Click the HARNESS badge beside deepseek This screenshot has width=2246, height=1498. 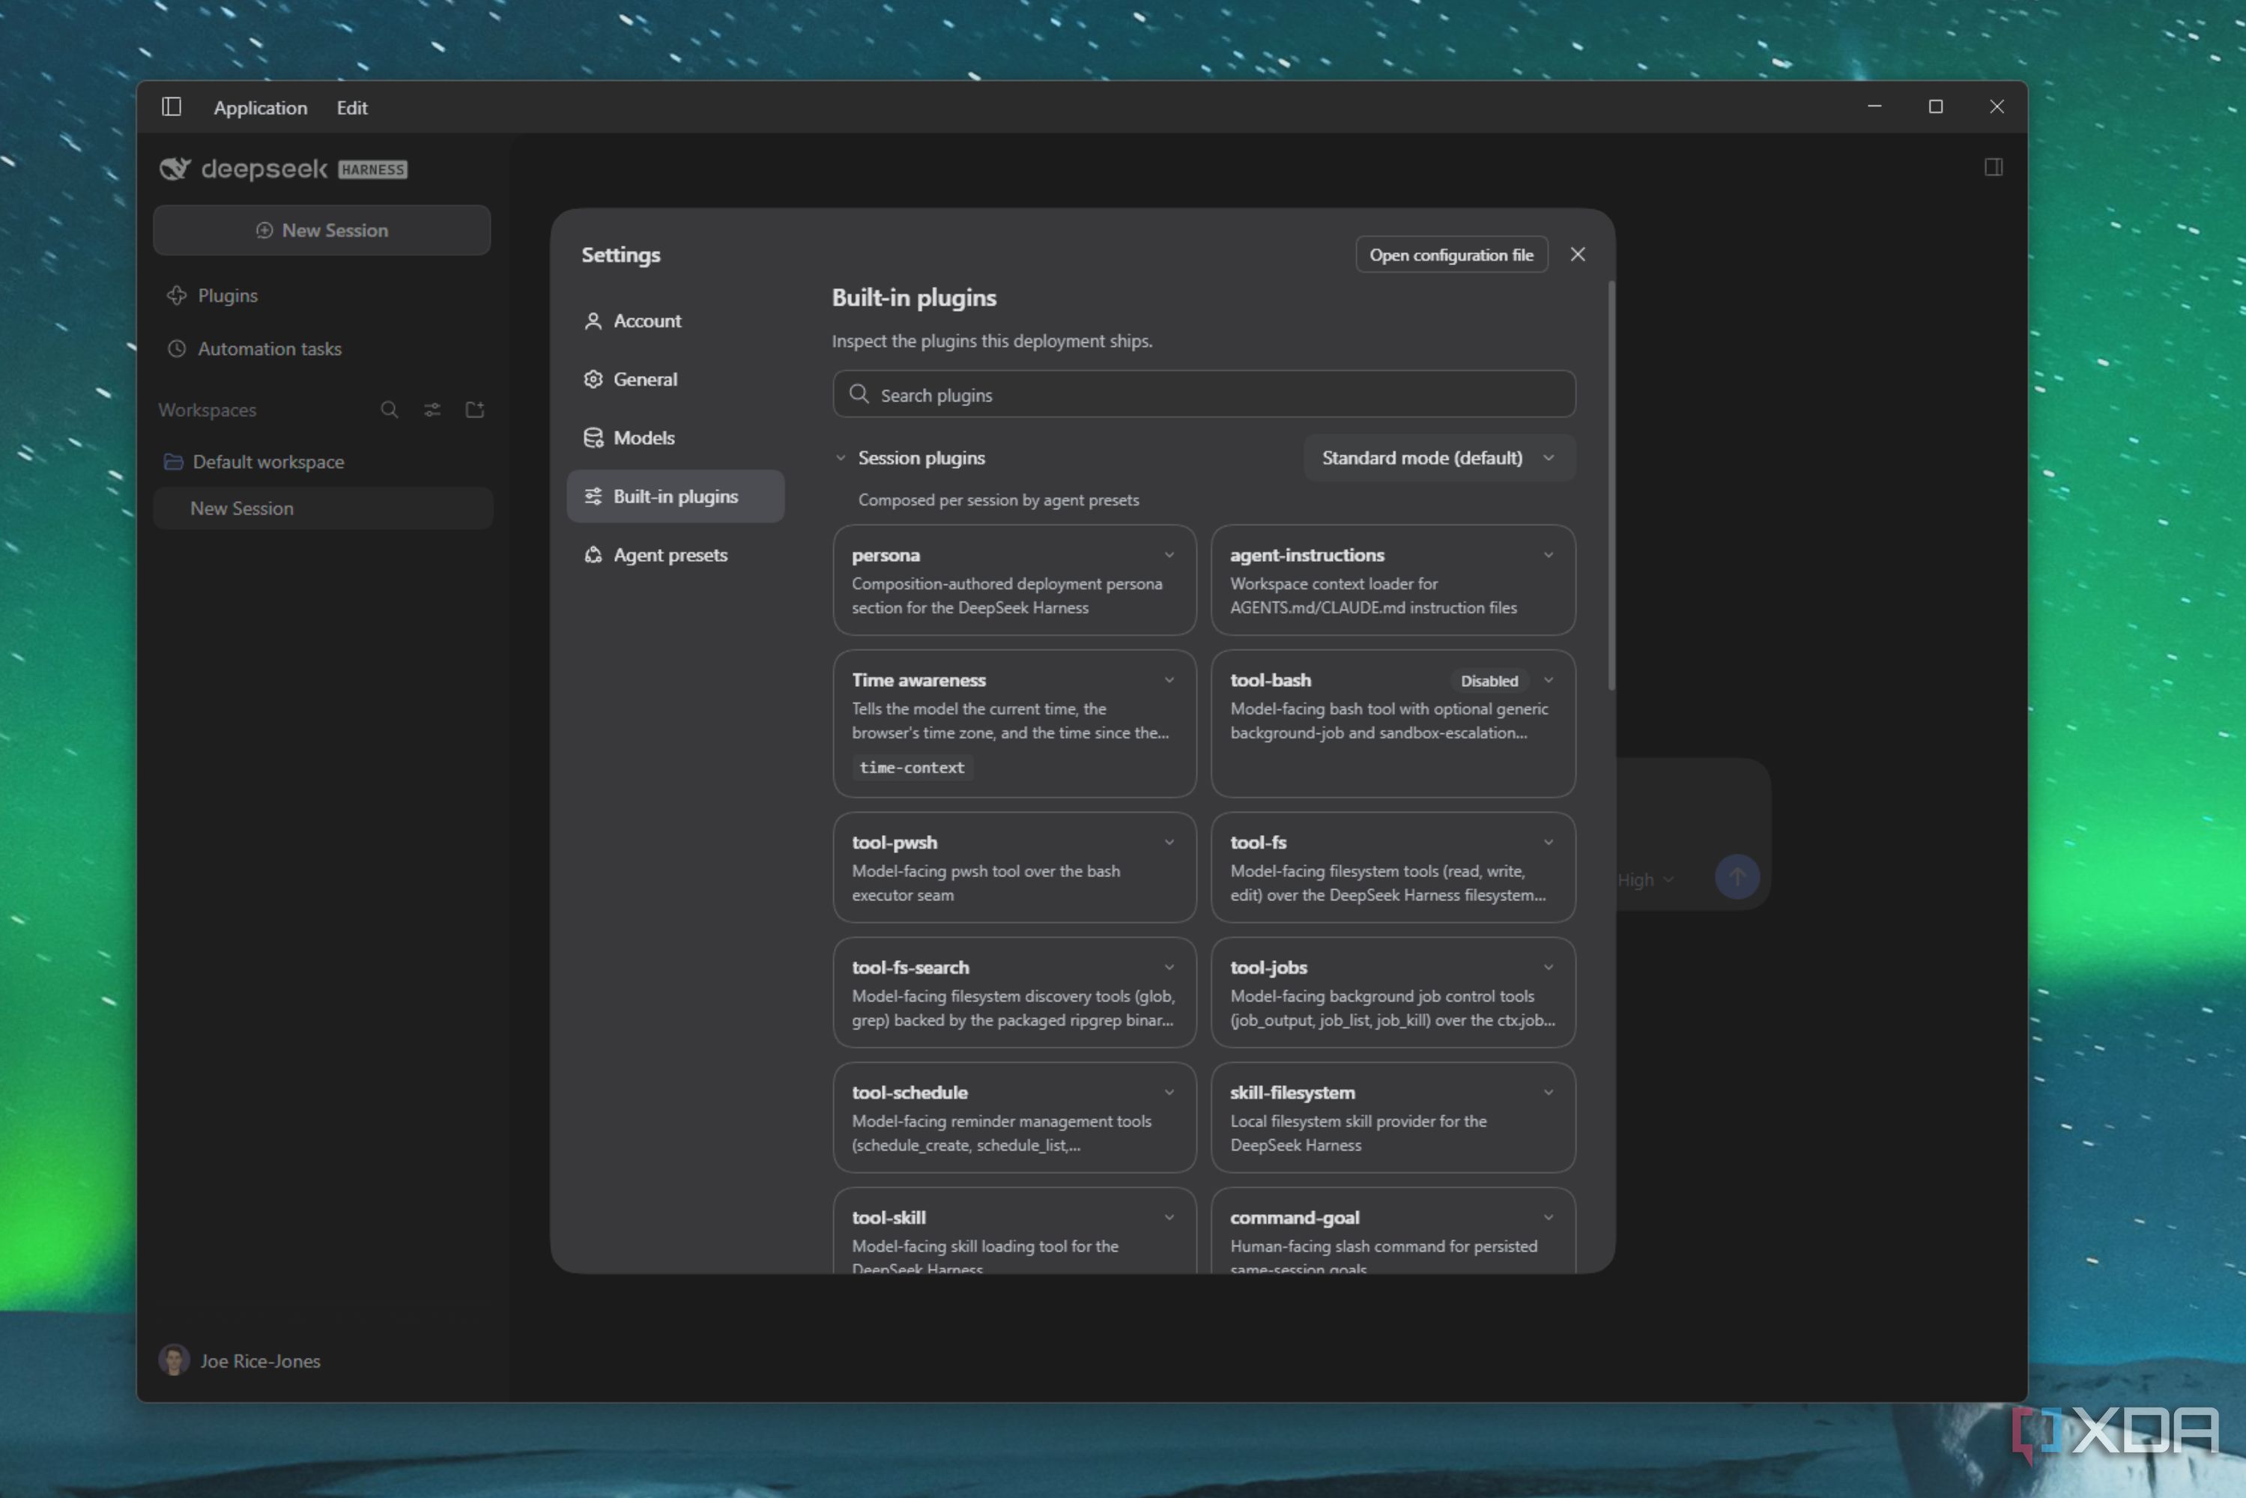[372, 169]
